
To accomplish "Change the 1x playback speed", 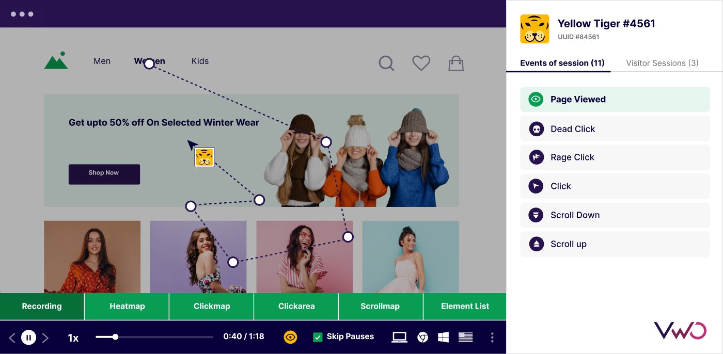I will [x=73, y=337].
